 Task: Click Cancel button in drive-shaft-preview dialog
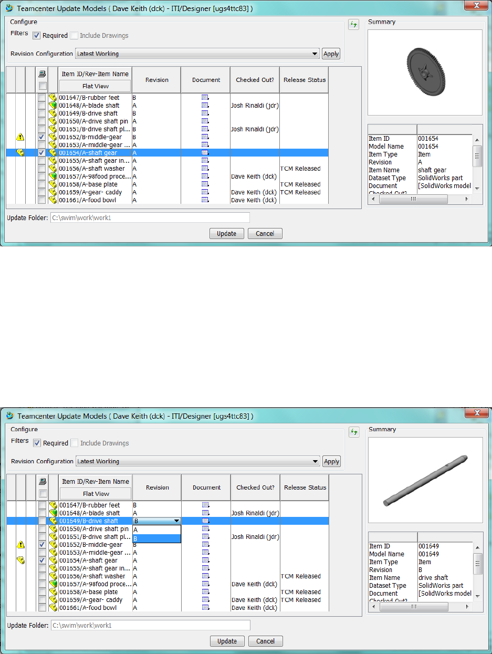pyautogui.click(x=265, y=641)
